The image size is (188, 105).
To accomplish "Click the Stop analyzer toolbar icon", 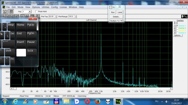I will click(x=11, y=11).
